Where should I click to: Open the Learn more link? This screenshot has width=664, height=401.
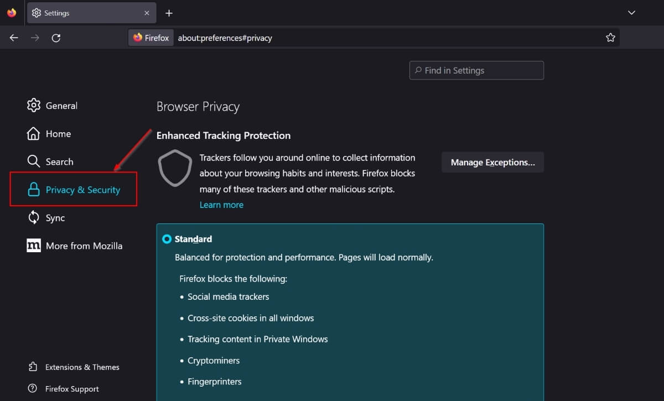[x=221, y=205]
